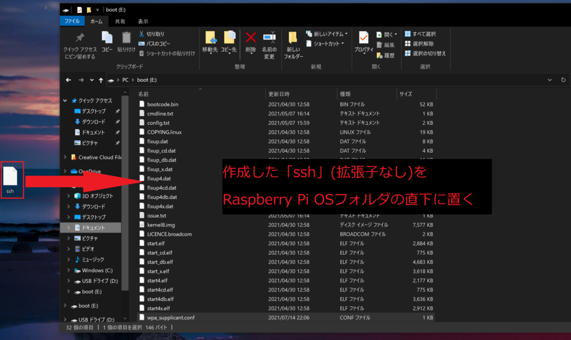This screenshot has height=340, width=571.
Task: Open the File (ファイル) tab
Action: (72, 21)
